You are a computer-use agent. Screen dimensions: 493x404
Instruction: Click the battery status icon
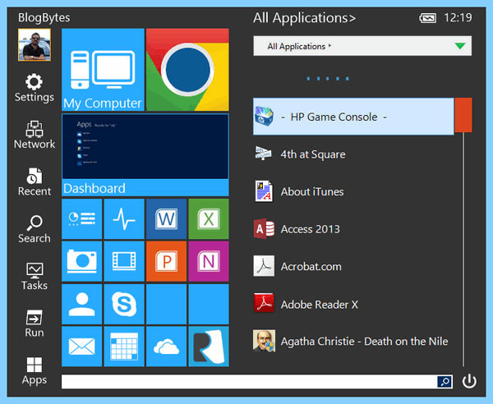pyautogui.click(x=427, y=18)
